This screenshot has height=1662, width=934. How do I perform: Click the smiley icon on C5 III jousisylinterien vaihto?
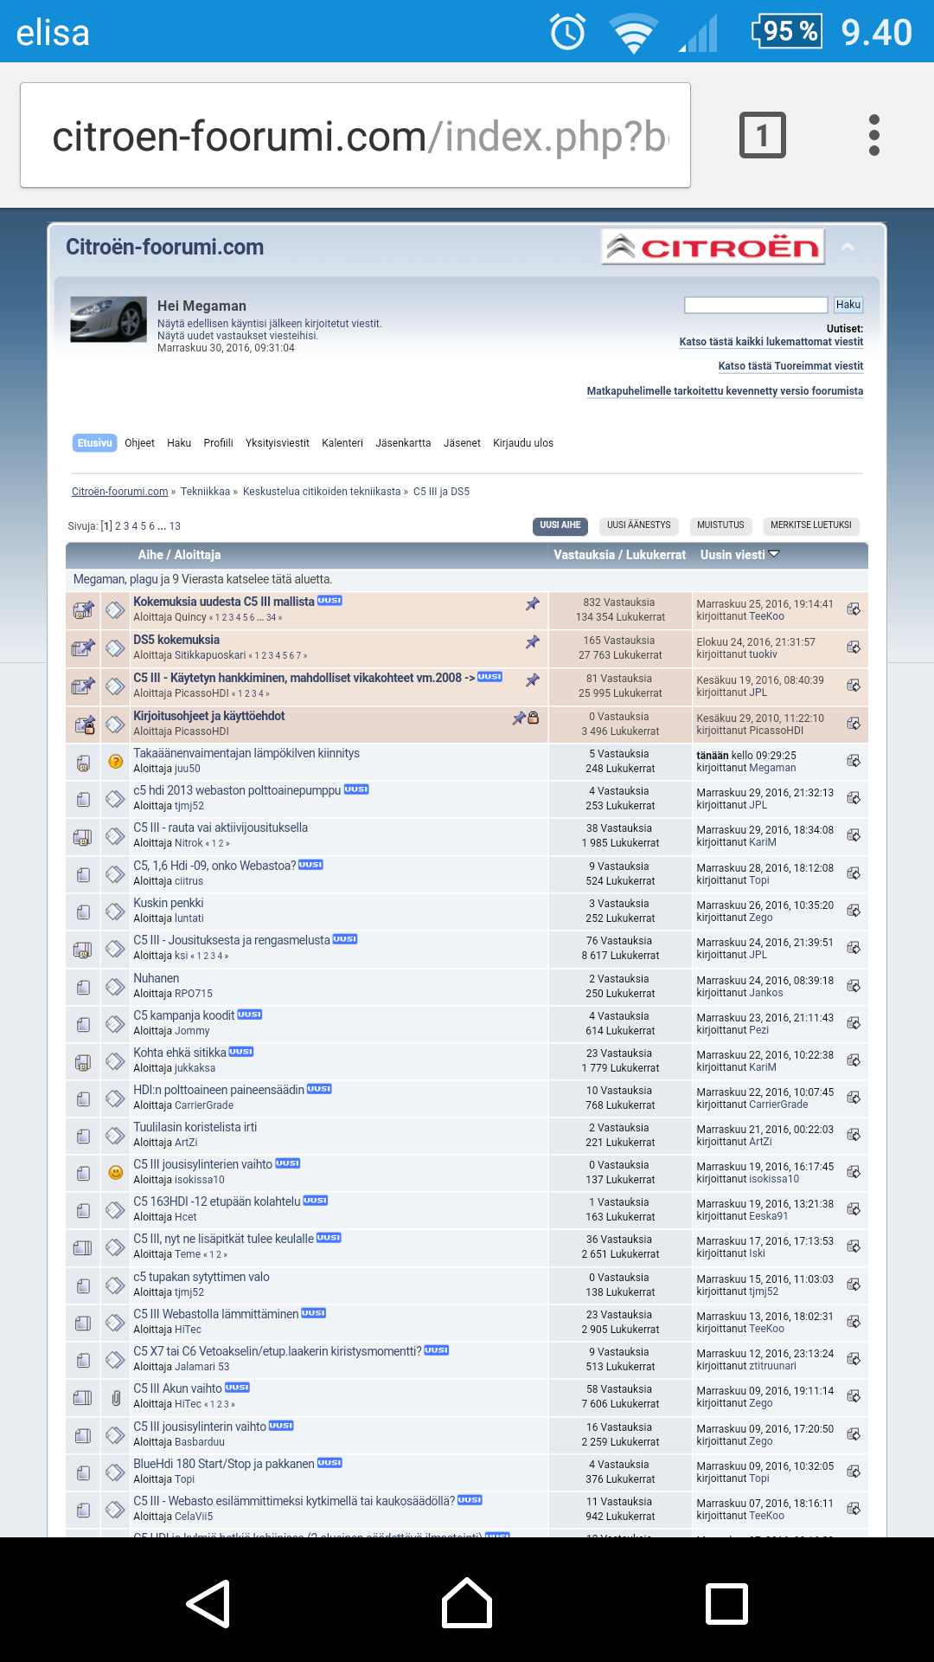[x=116, y=1172]
